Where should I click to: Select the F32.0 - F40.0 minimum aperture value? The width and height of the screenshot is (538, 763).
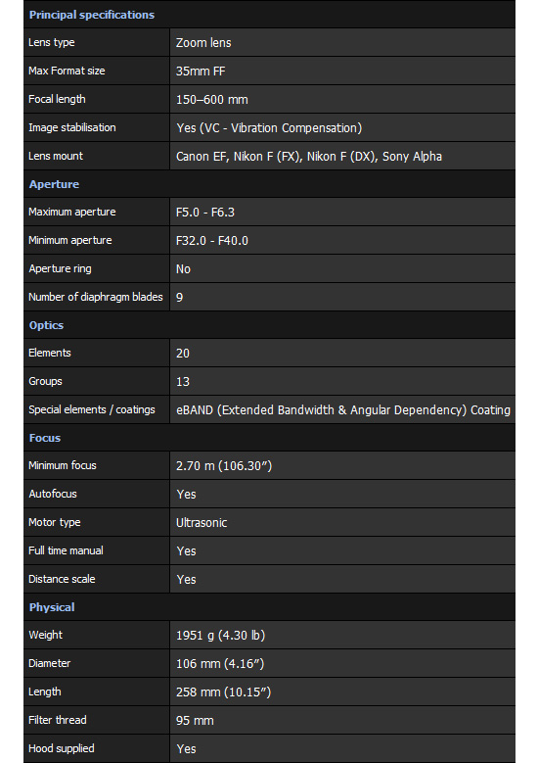click(x=212, y=241)
